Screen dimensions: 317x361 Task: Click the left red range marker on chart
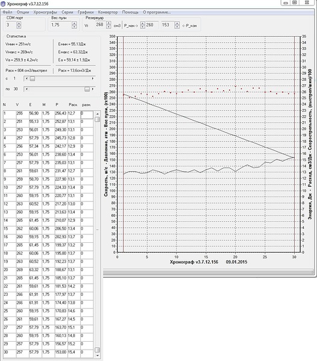(124, 144)
